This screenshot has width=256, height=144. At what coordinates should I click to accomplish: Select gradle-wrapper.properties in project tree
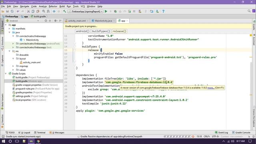click(35, 85)
